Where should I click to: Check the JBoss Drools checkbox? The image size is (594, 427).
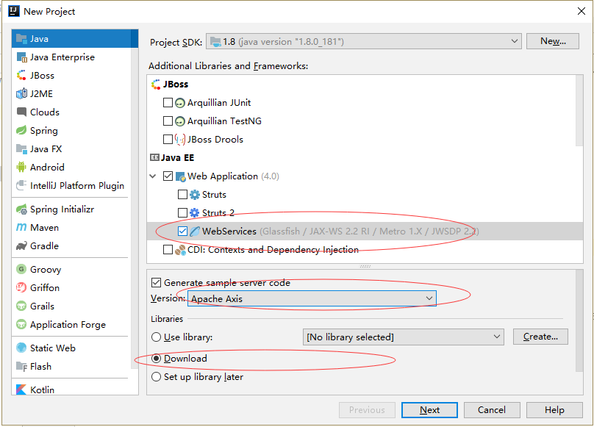pyautogui.click(x=168, y=140)
